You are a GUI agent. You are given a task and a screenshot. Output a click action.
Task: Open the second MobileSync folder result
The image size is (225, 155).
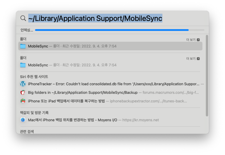point(110,65)
